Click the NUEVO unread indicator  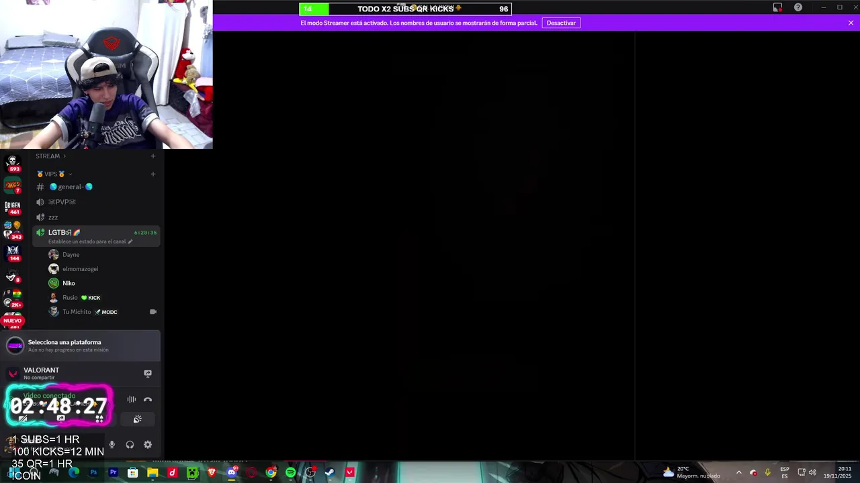coord(12,321)
